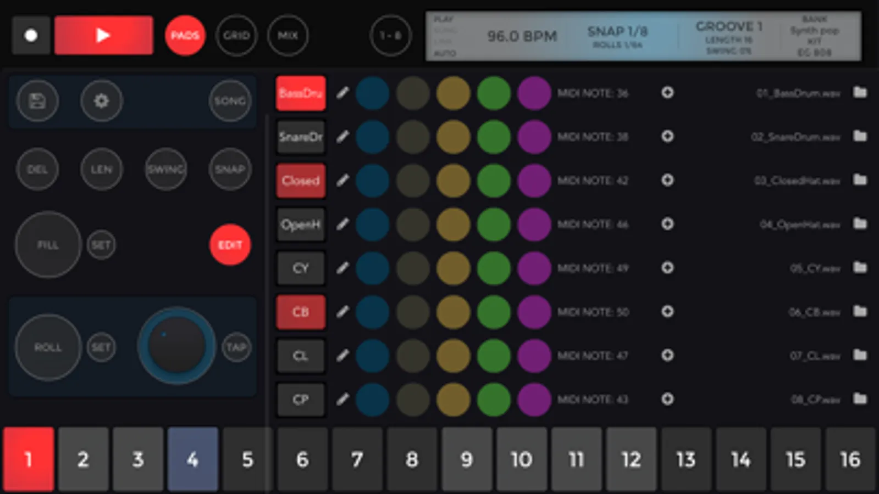Click the LEN length button
The width and height of the screenshot is (879, 494).
(101, 169)
